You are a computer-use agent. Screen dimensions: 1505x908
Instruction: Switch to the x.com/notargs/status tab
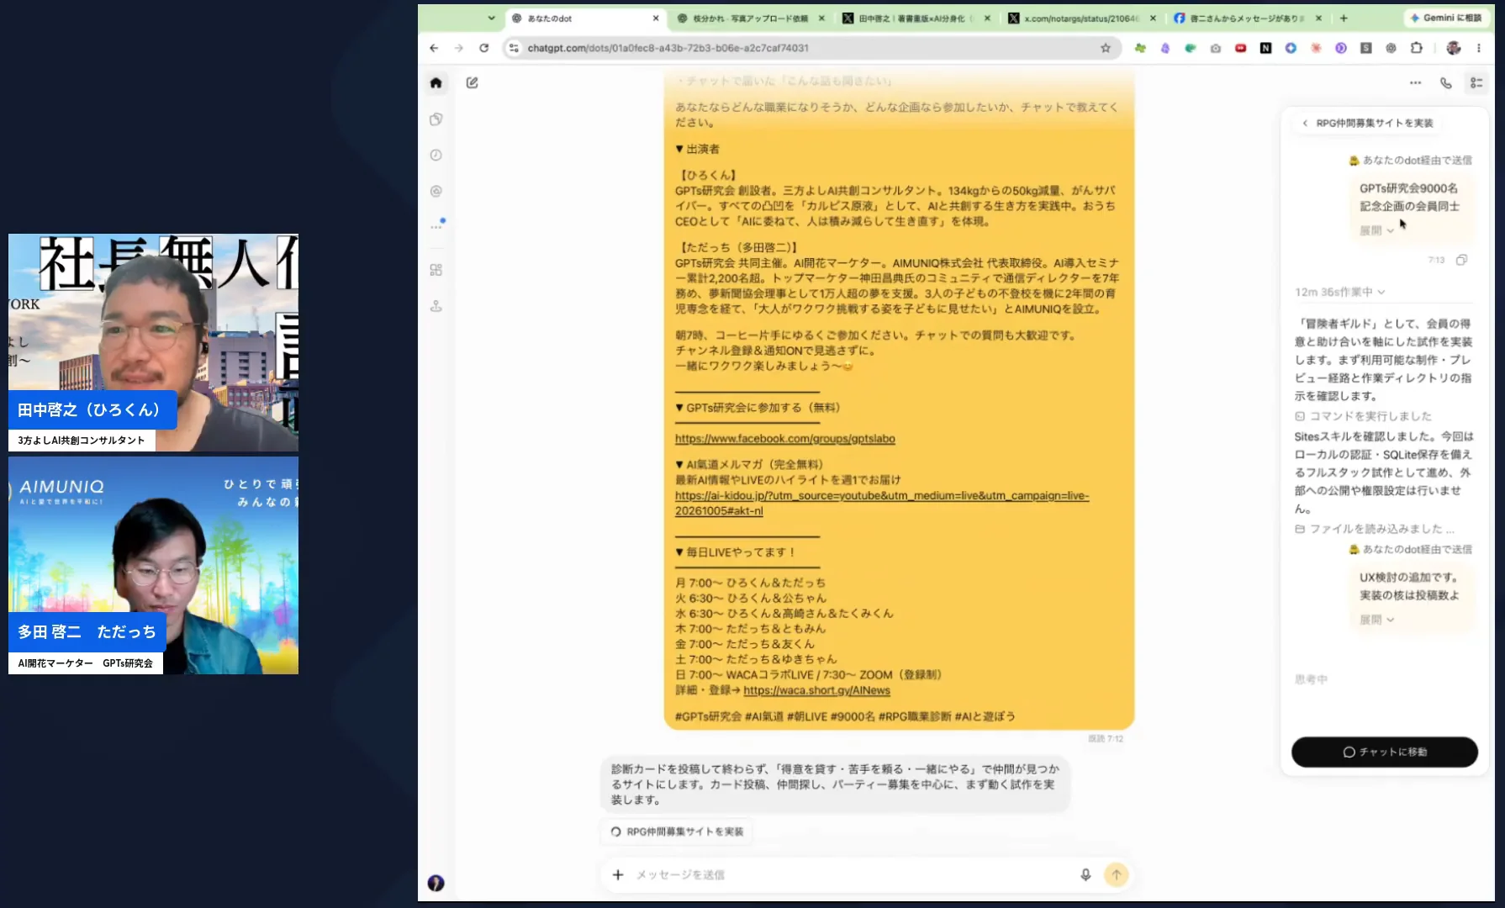pyautogui.click(x=1081, y=18)
